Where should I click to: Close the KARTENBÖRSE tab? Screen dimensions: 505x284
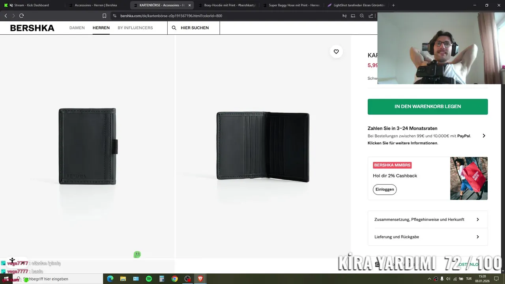point(190,5)
